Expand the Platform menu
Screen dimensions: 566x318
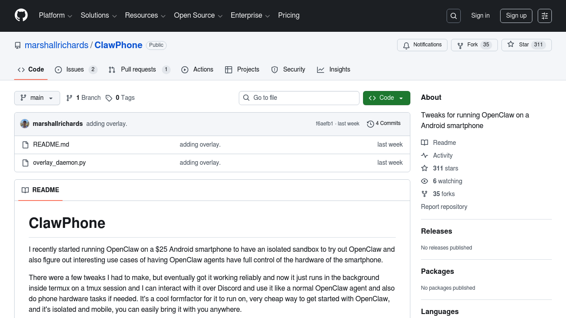pos(55,15)
